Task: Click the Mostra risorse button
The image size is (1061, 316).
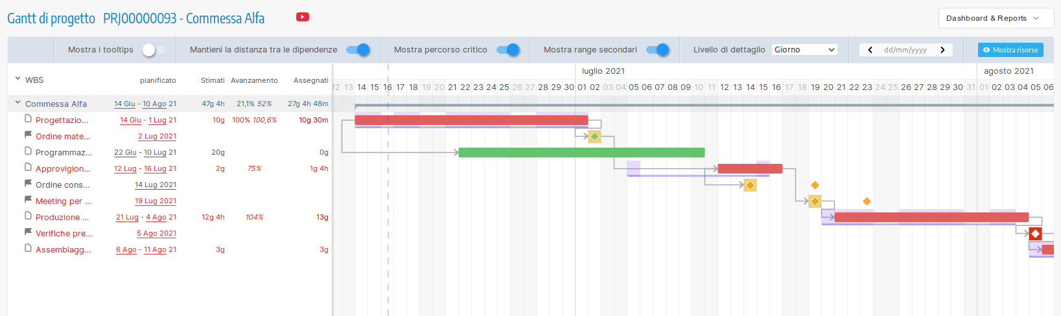Action: [x=1010, y=50]
